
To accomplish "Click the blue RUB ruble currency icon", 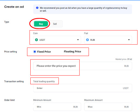I will [x=87, y=40].
